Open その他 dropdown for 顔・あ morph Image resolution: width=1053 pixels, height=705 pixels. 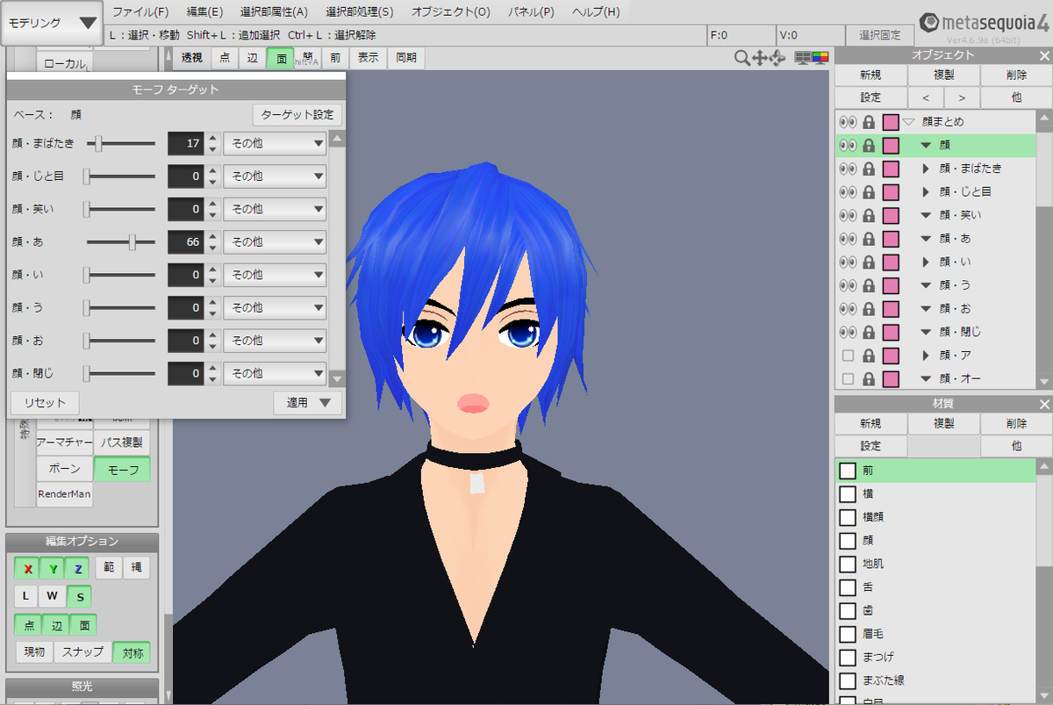(x=275, y=241)
